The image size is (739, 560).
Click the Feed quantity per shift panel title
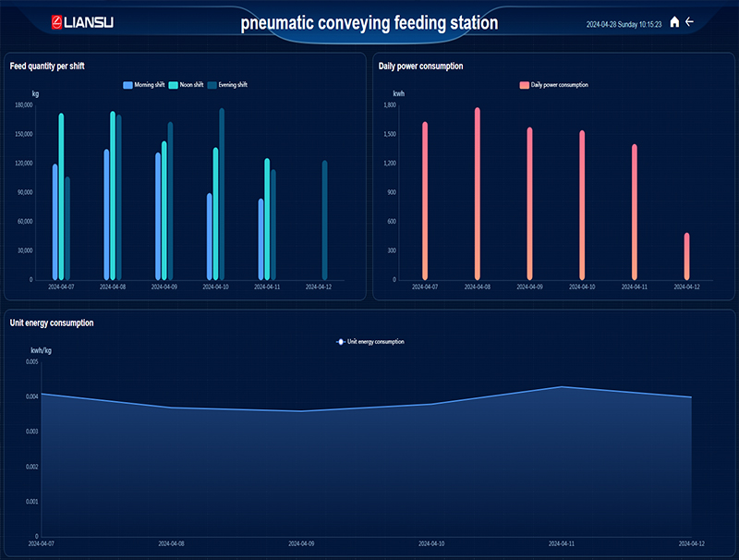click(47, 67)
